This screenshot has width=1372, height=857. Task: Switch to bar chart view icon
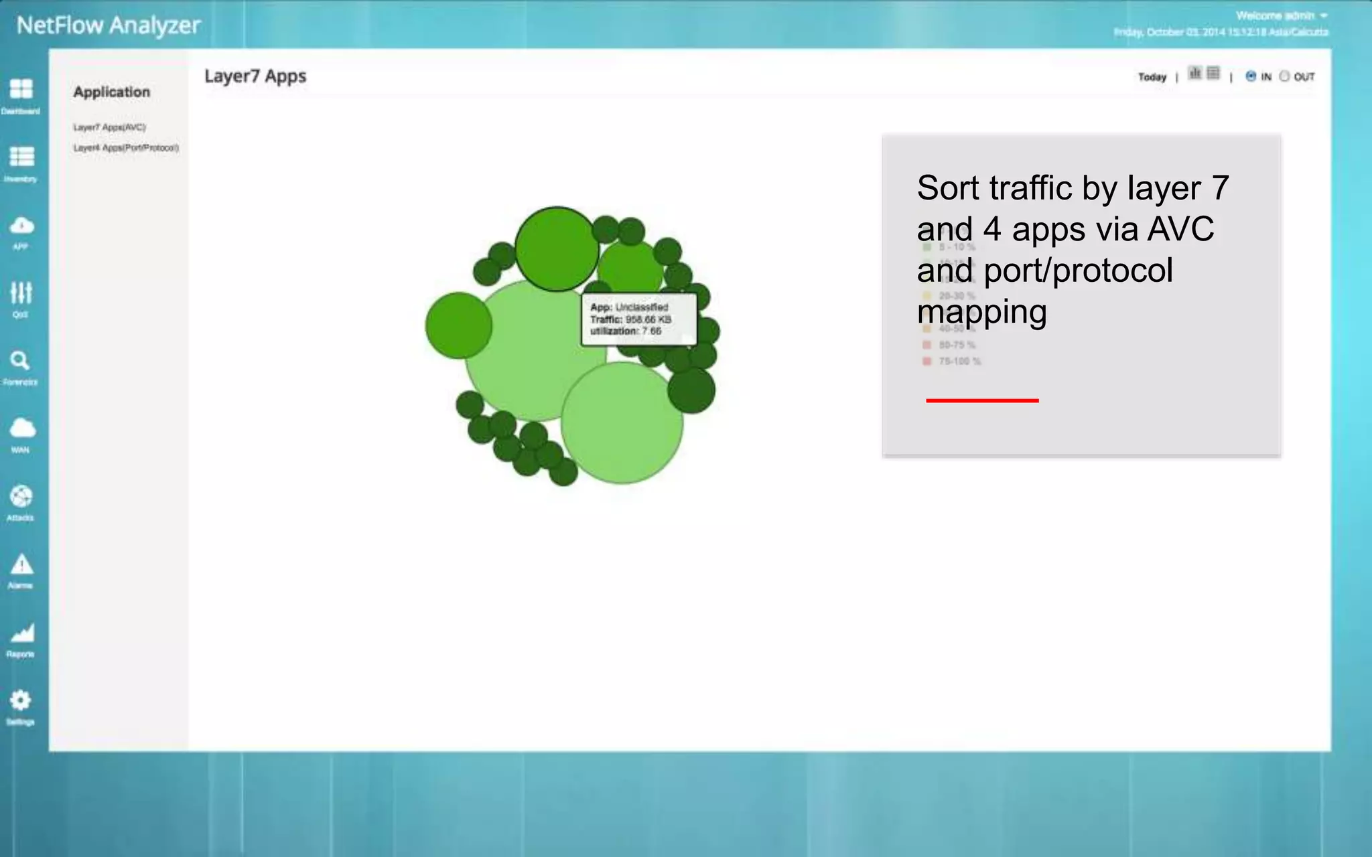[x=1194, y=74]
